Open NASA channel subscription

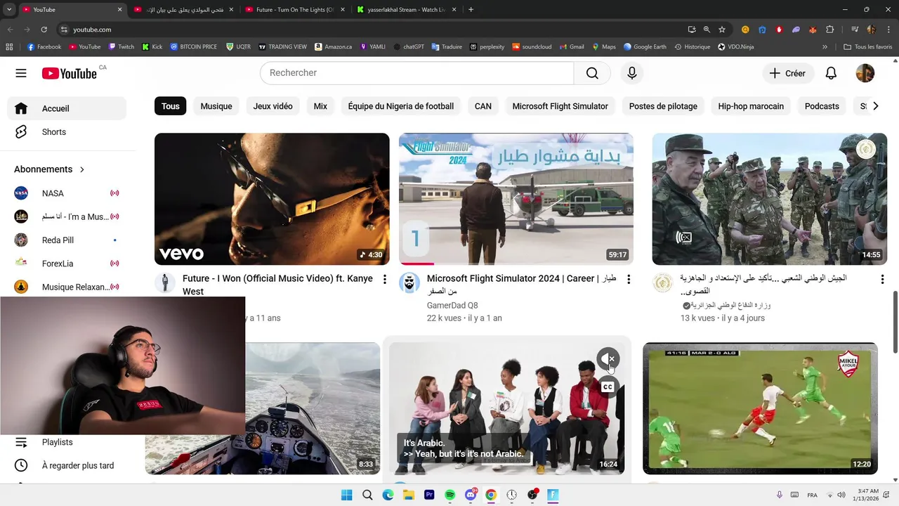(67, 193)
